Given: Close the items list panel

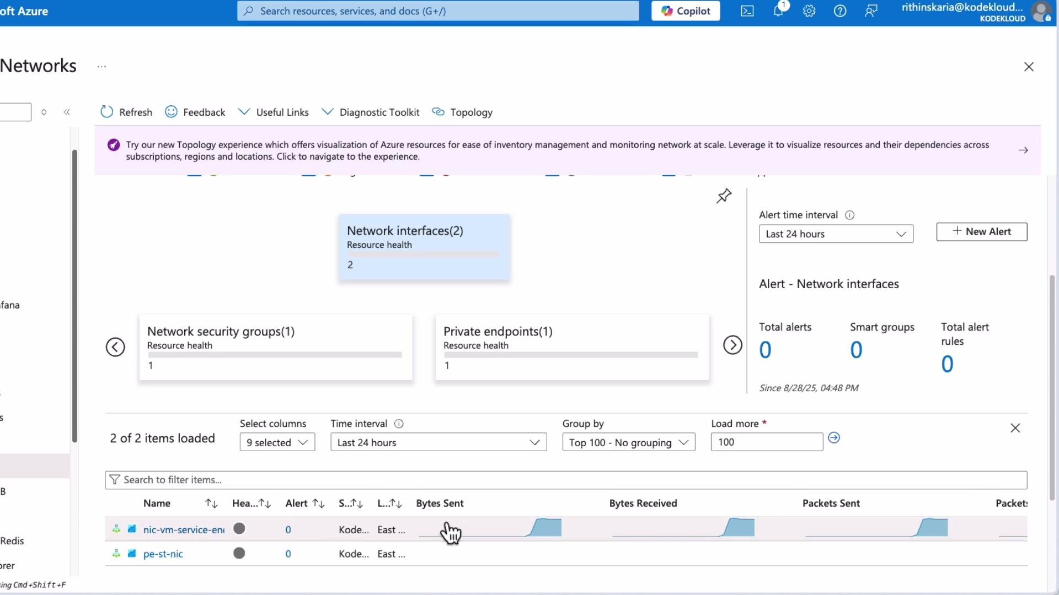Looking at the screenshot, I should 1015,428.
